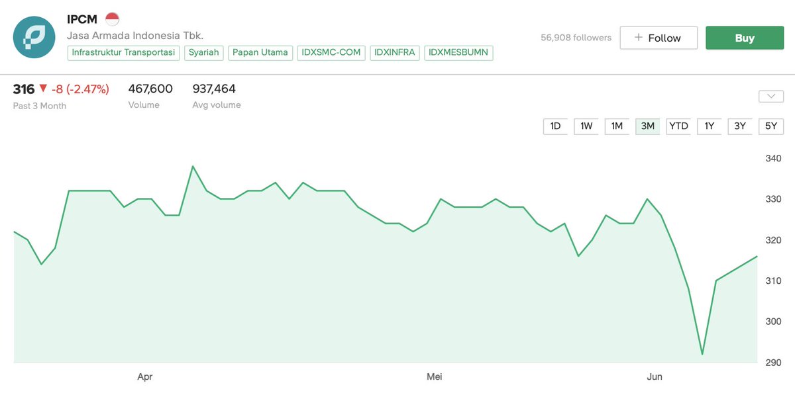Expand the chevron dropdown above the range buttons
Image resolution: width=795 pixels, height=395 pixels.
(771, 97)
